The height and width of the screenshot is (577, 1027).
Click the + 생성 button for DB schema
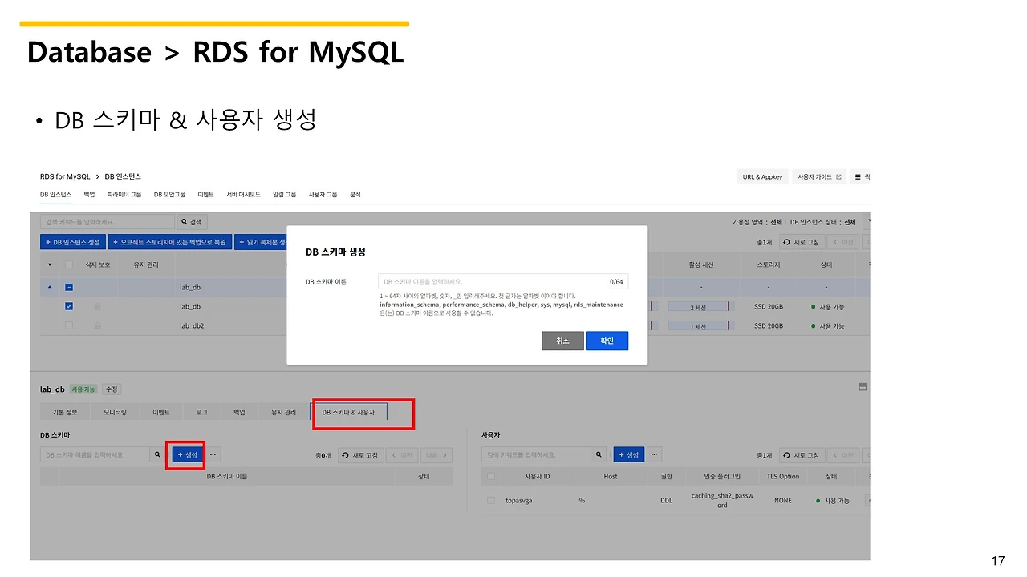[186, 454]
